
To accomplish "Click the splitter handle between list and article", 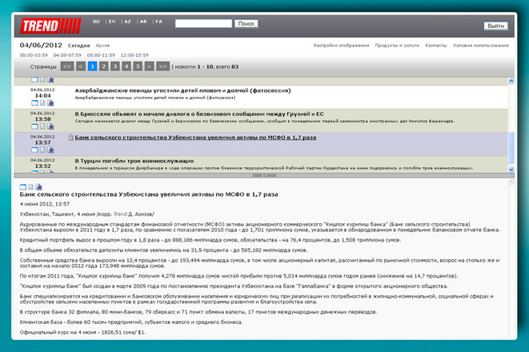I will [264, 175].
